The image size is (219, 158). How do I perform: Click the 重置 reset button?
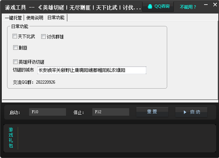152,112
